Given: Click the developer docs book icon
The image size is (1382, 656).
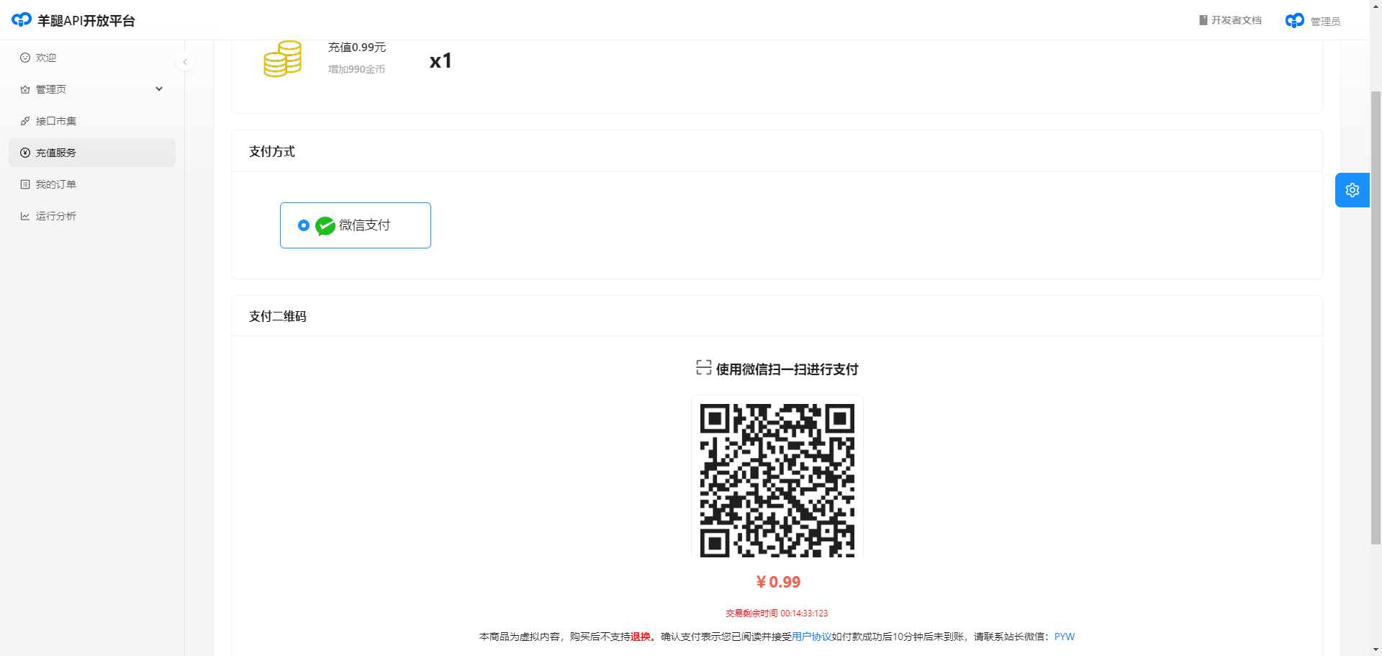Looking at the screenshot, I should (x=1203, y=20).
